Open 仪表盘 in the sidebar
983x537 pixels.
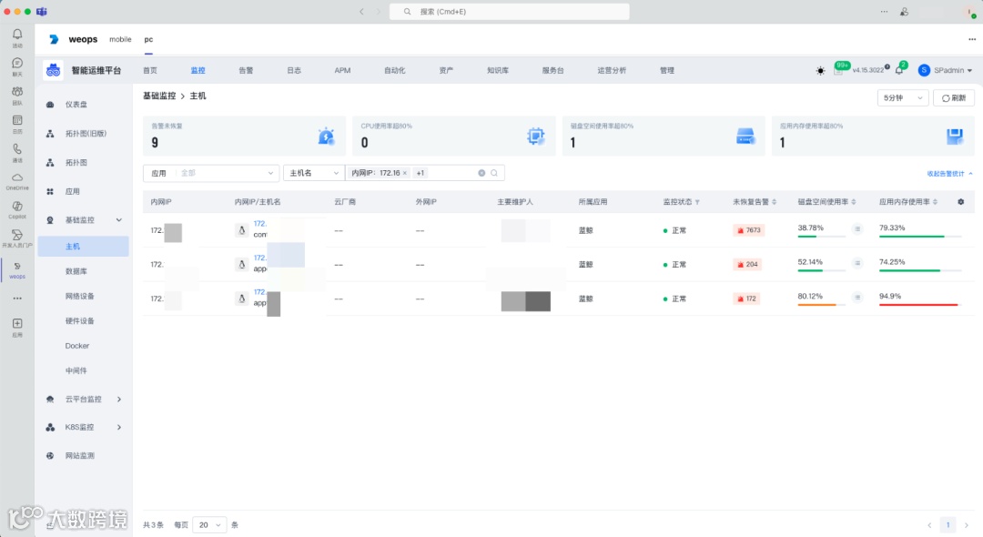(x=76, y=105)
